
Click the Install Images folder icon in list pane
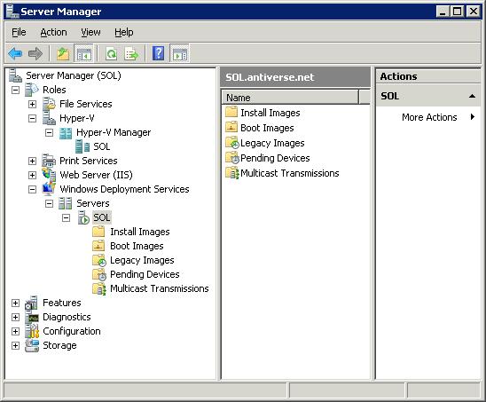click(x=231, y=112)
